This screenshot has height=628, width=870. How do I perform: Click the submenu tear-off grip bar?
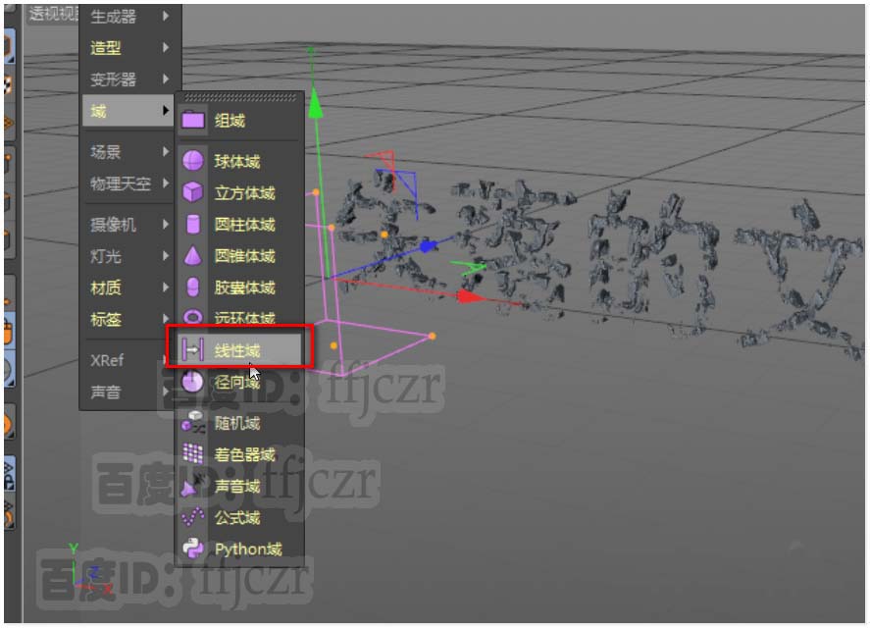coord(239,98)
